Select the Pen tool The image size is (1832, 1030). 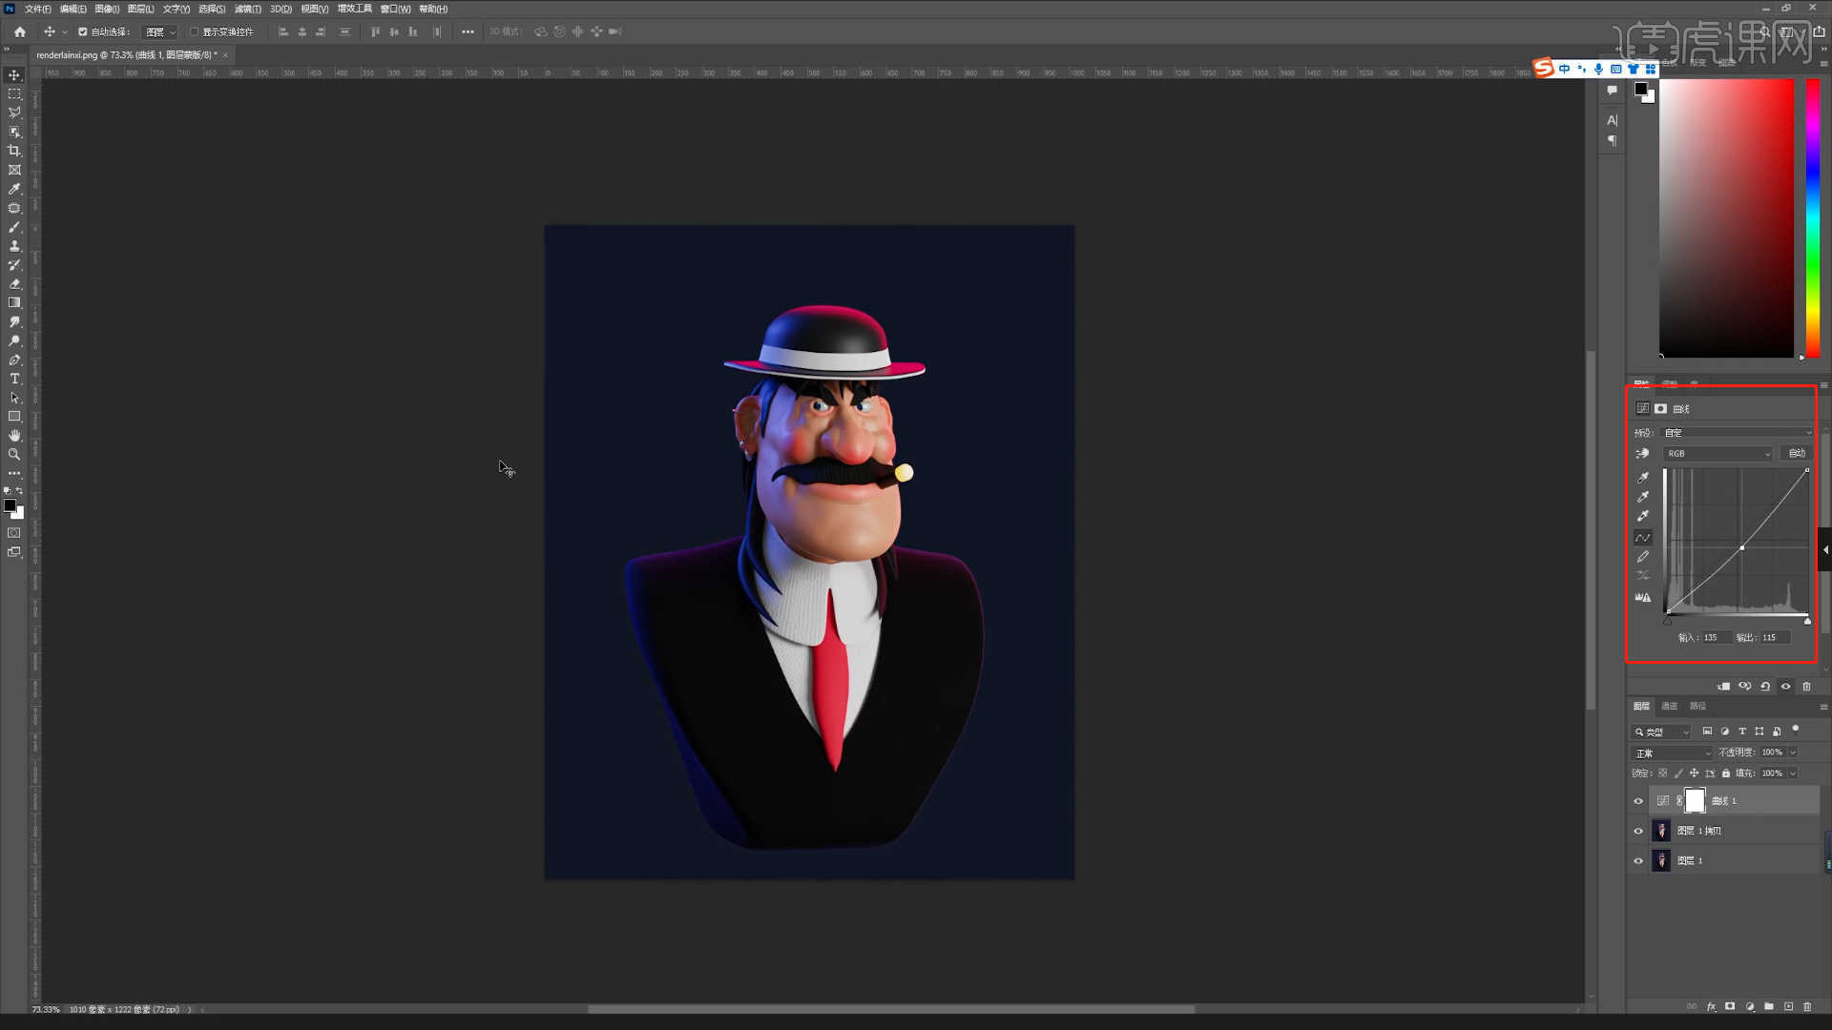[x=14, y=360]
